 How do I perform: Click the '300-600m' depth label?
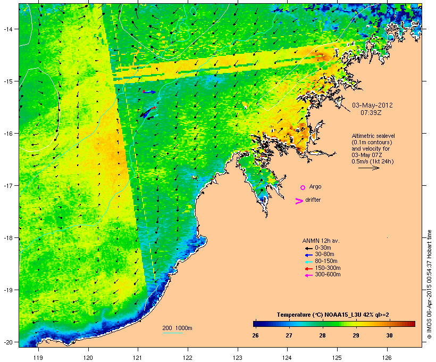click(328, 275)
